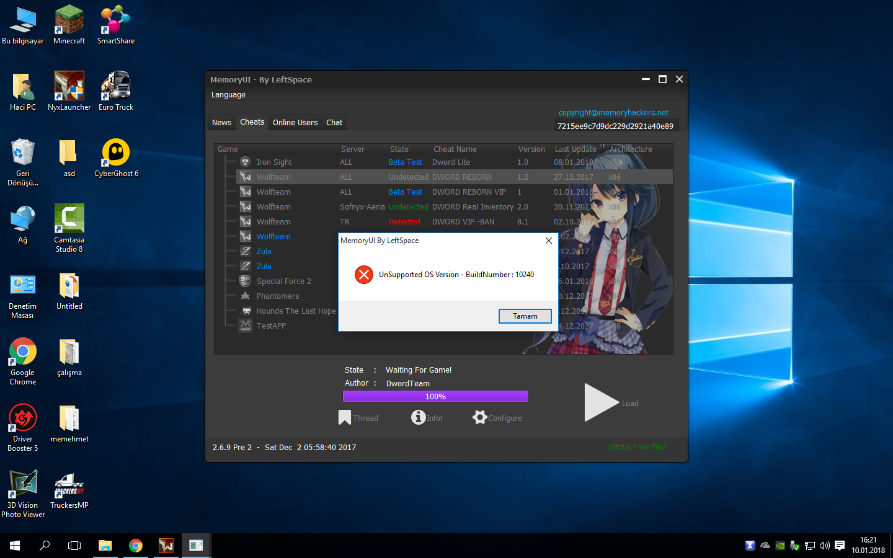Open the Untitled archive on desktop
This screenshot has width=893, height=558.
click(69, 291)
